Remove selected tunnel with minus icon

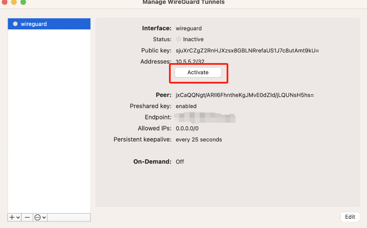(27, 217)
